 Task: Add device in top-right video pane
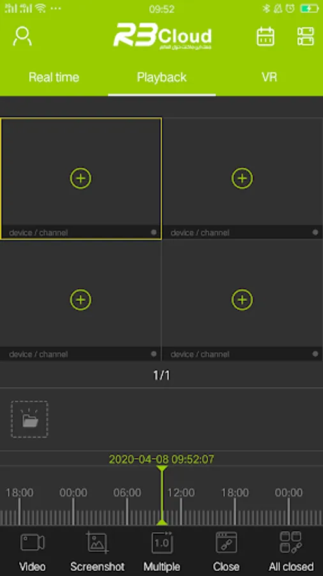click(x=242, y=178)
